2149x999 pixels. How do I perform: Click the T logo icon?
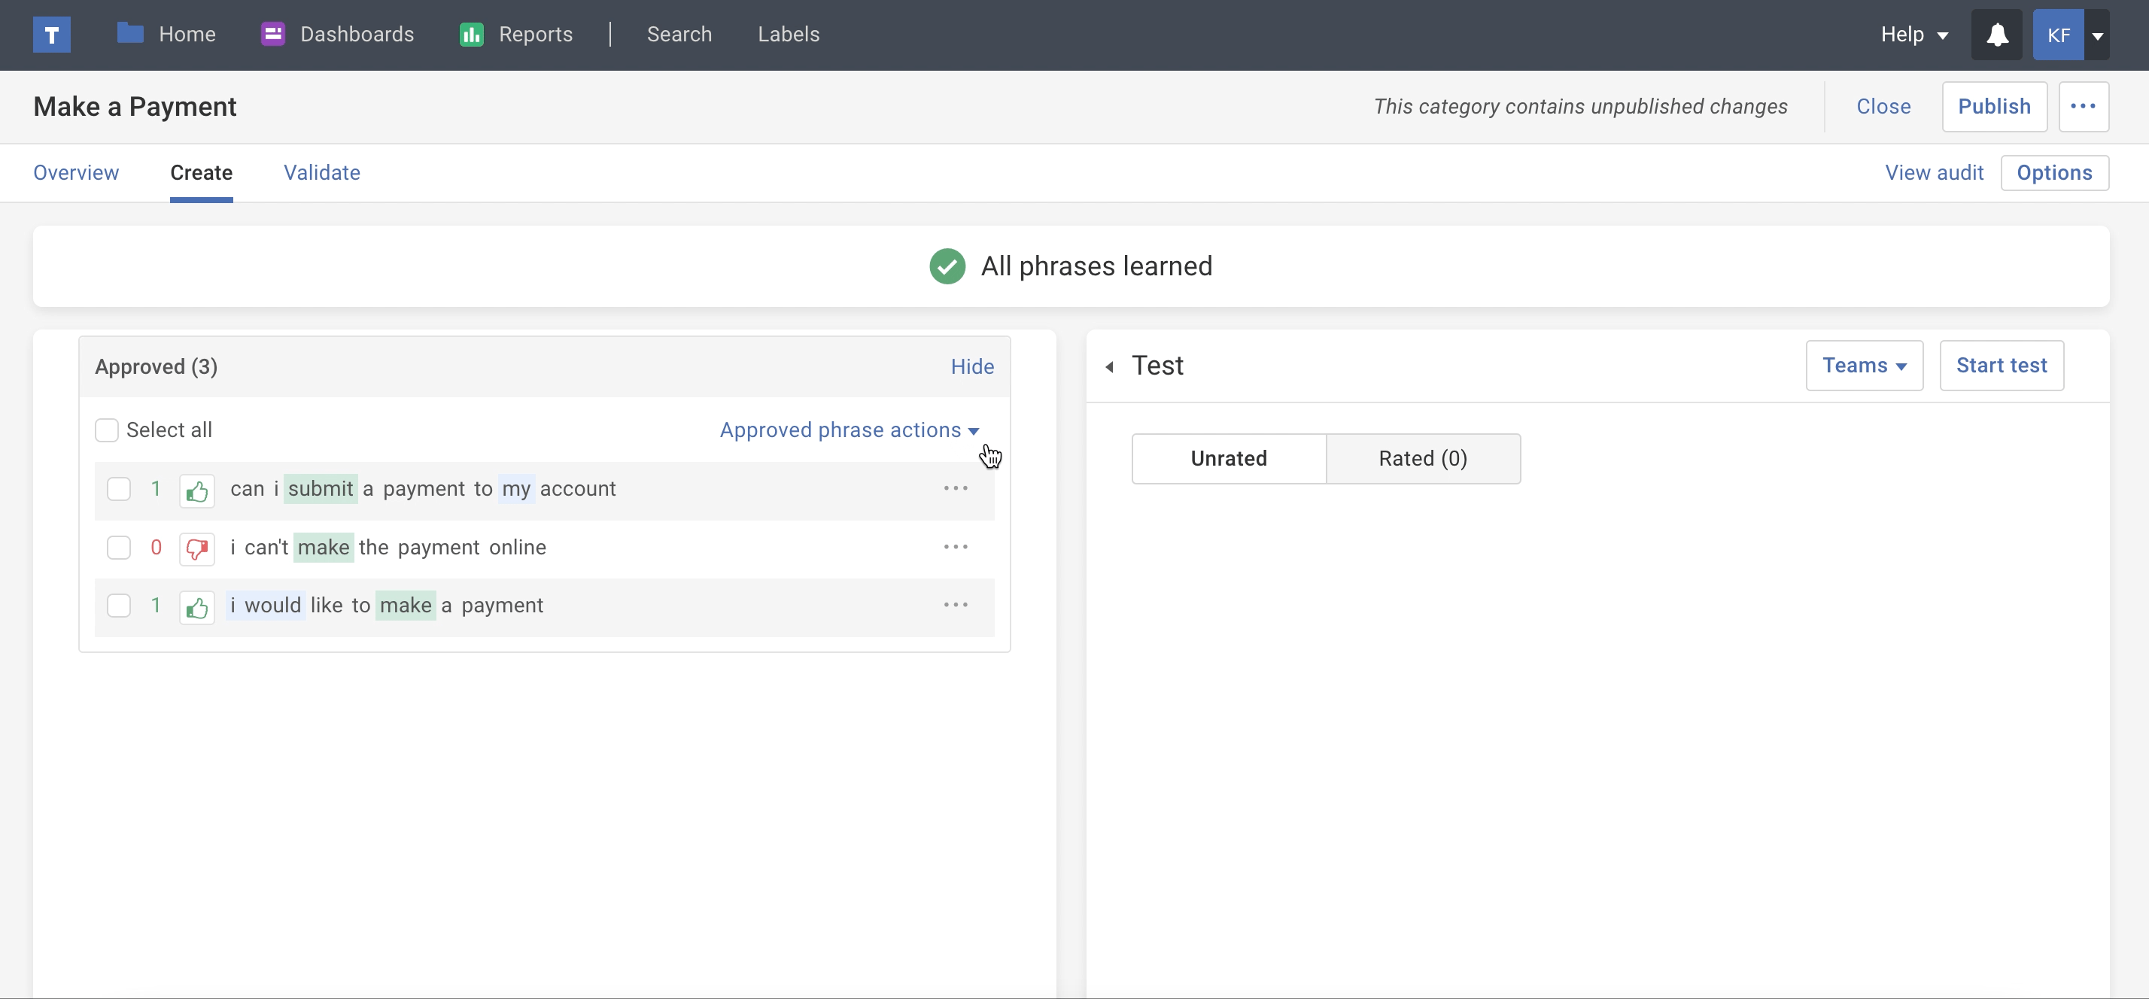pyautogui.click(x=52, y=35)
